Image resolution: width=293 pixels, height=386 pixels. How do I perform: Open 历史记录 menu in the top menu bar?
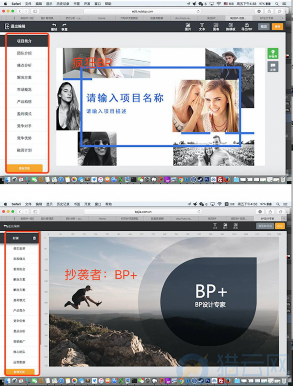62,3
